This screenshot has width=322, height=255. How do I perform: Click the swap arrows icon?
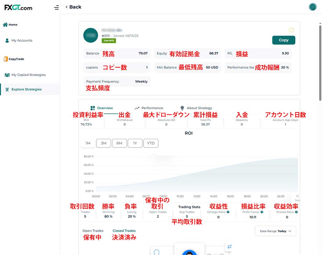tap(229, 246)
